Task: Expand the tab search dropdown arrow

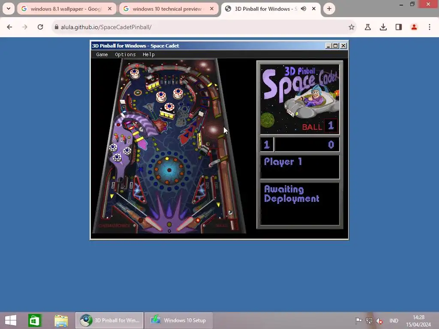Action: point(9,9)
